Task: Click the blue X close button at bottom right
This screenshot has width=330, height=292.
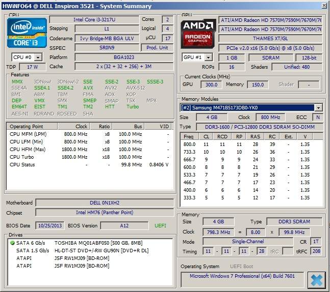Action: [316, 280]
